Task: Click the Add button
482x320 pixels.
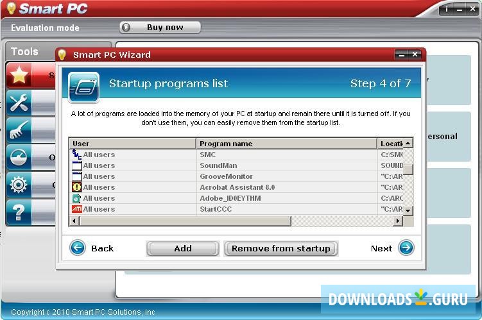Action: point(182,248)
